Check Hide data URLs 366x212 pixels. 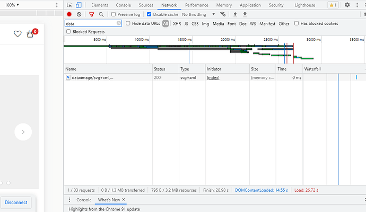pos(128,23)
